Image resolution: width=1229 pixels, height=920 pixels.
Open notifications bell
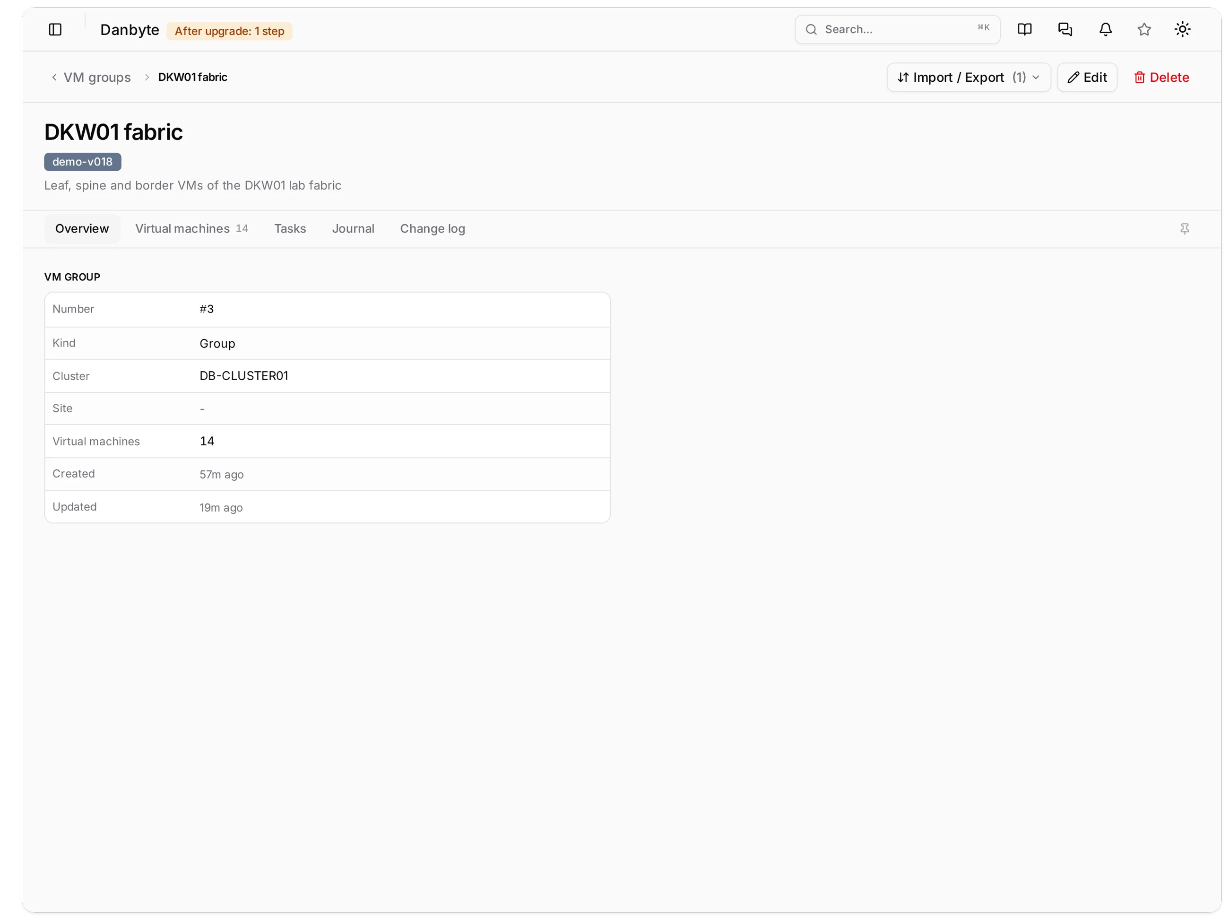[1105, 29]
